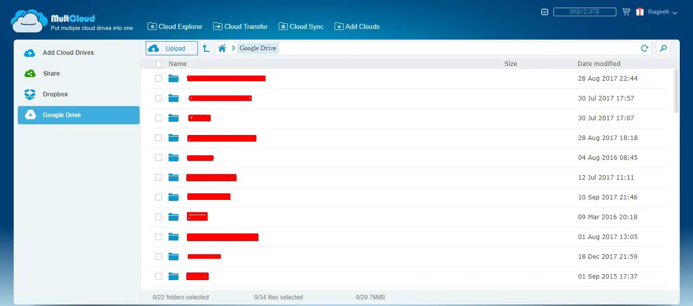Viewport: 693px width, 306px height.
Task: Open Share in the sidebar
Action: pos(79,74)
